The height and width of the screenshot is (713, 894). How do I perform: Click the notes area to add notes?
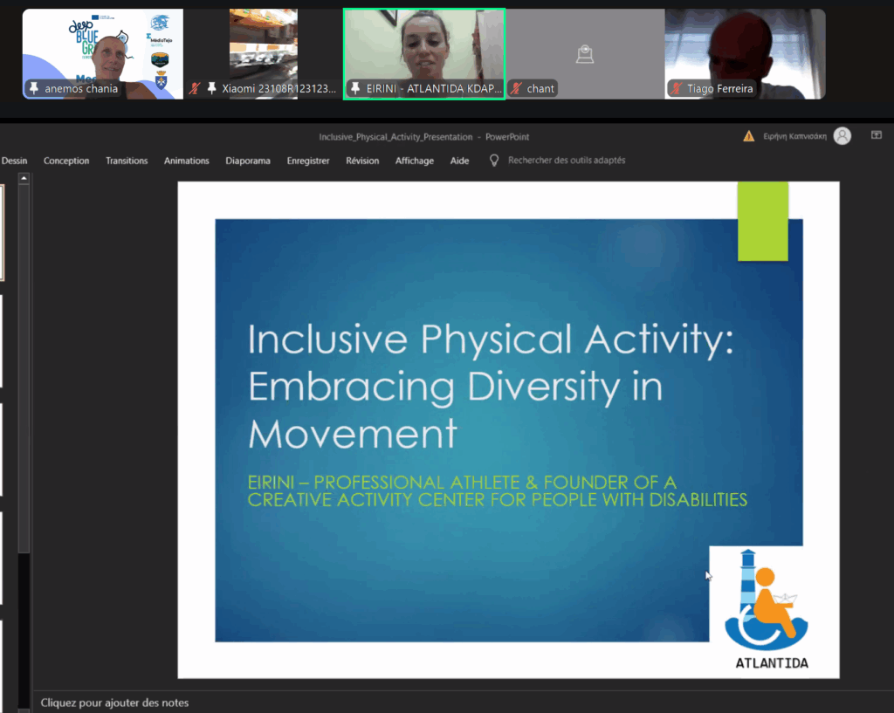[114, 703]
